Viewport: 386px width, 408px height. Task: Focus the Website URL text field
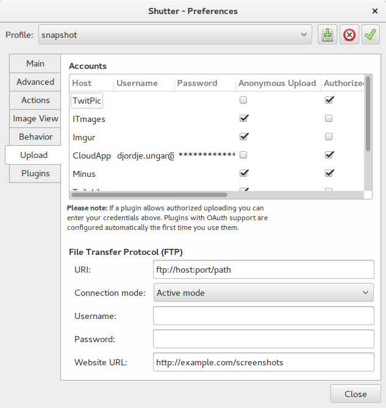(x=263, y=362)
